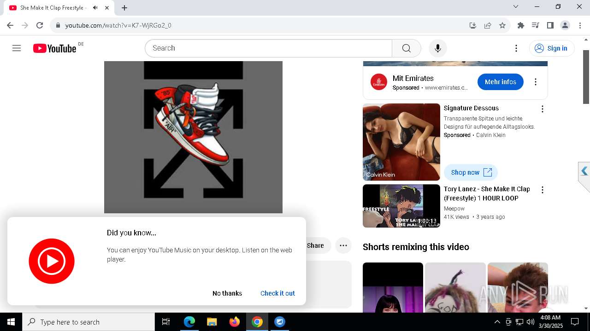Expand the side panel arrow at right edge
The image size is (590, 331).
584,171
